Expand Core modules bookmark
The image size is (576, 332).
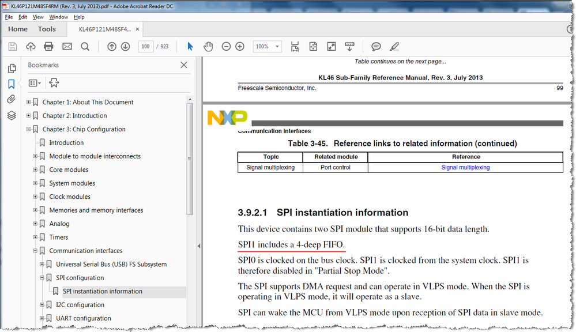[35, 169]
